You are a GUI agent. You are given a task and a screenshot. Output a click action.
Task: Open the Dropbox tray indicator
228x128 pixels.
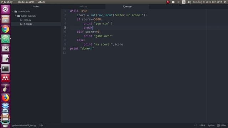click(173, 2)
